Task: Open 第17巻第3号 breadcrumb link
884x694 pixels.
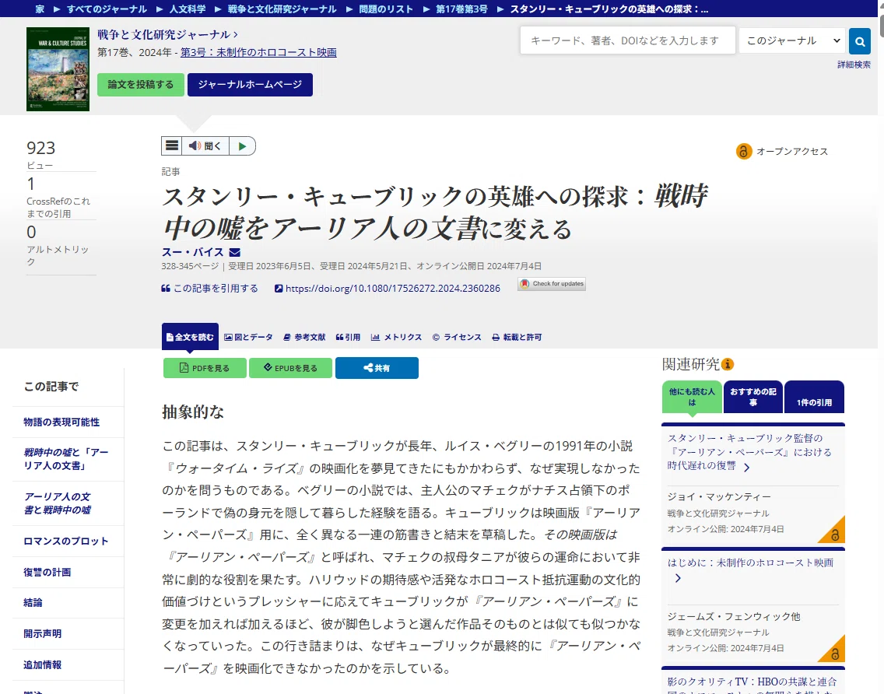Action: 461,9
